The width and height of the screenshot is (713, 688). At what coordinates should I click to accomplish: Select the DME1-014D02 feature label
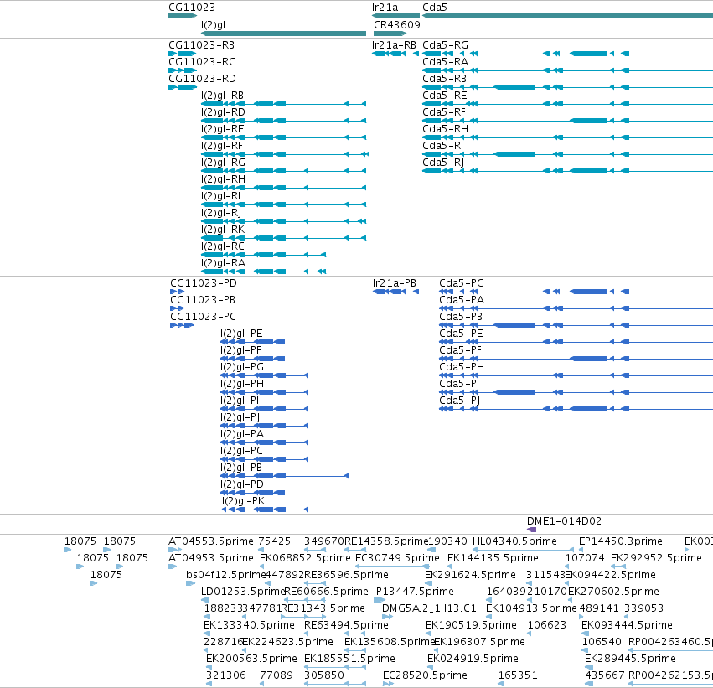point(564,521)
